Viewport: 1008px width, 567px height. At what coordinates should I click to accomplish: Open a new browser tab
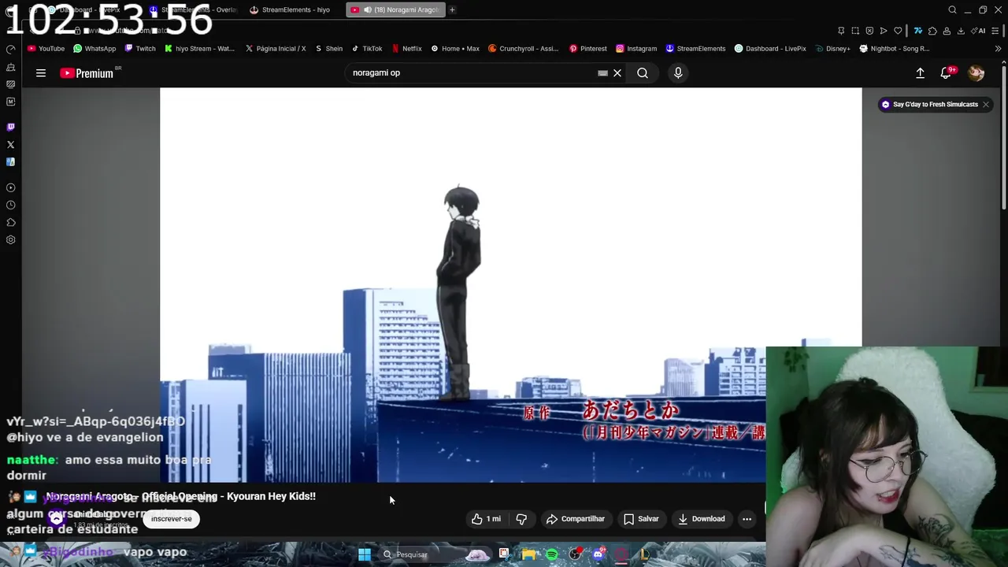click(x=452, y=10)
